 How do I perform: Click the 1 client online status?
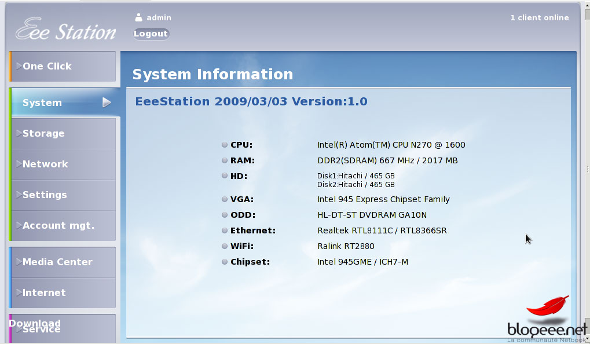539,18
